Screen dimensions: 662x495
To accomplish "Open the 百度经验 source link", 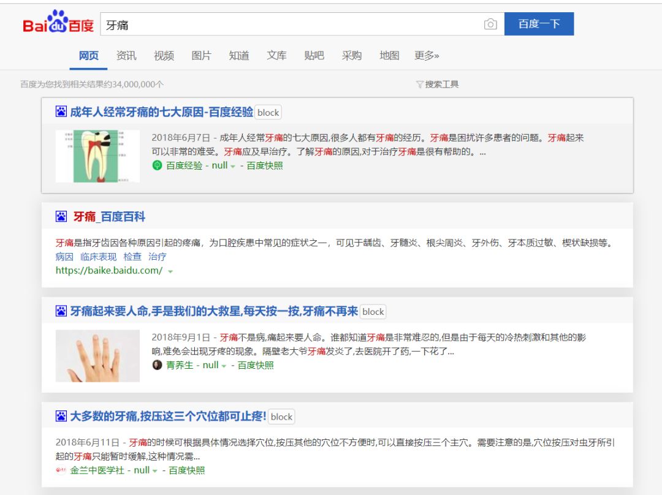I will pos(184,165).
